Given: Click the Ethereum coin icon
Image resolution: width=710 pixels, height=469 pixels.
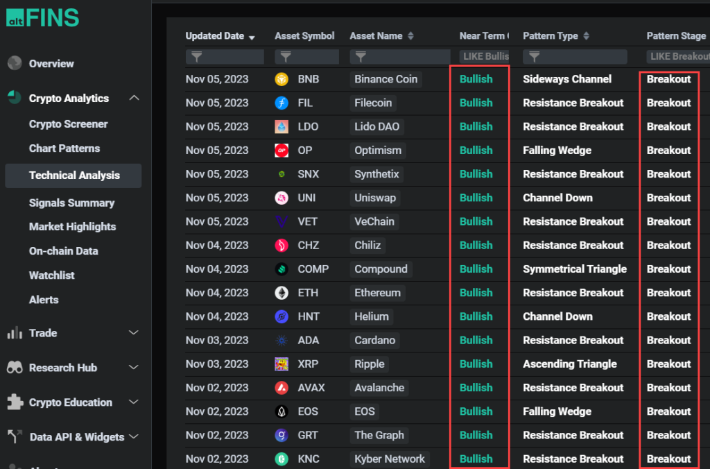Looking at the screenshot, I should [x=280, y=293].
